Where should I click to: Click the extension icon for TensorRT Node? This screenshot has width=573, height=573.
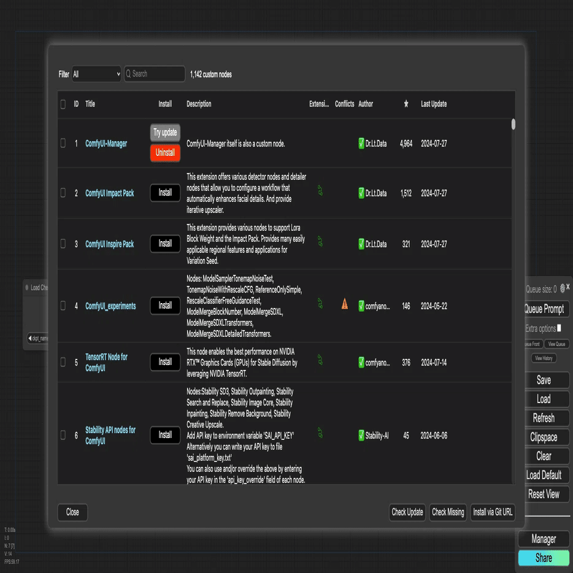click(x=320, y=360)
